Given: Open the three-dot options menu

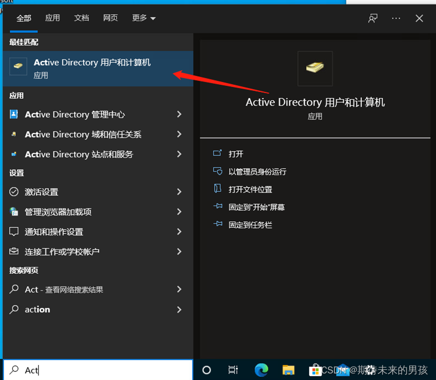Looking at the screenshot, I should click(x=396, y=18).
